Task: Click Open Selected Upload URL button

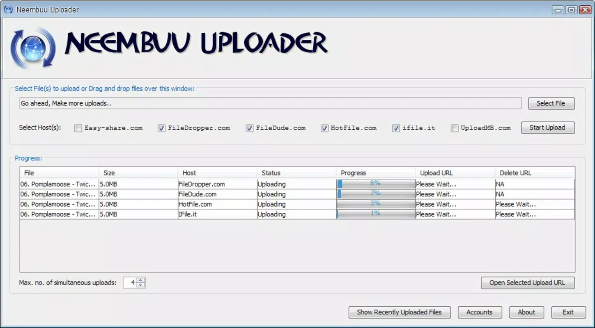Action: pos(527,282)
